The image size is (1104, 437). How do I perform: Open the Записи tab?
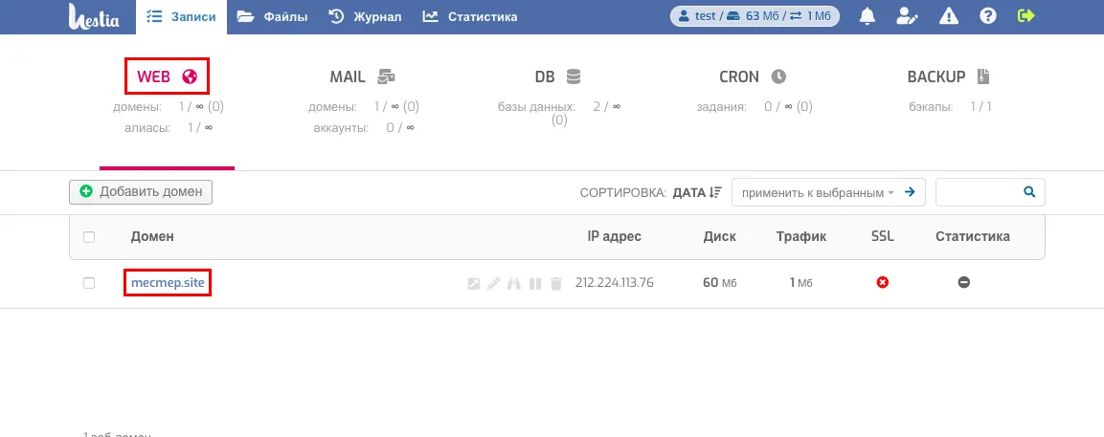coord(182,17)
